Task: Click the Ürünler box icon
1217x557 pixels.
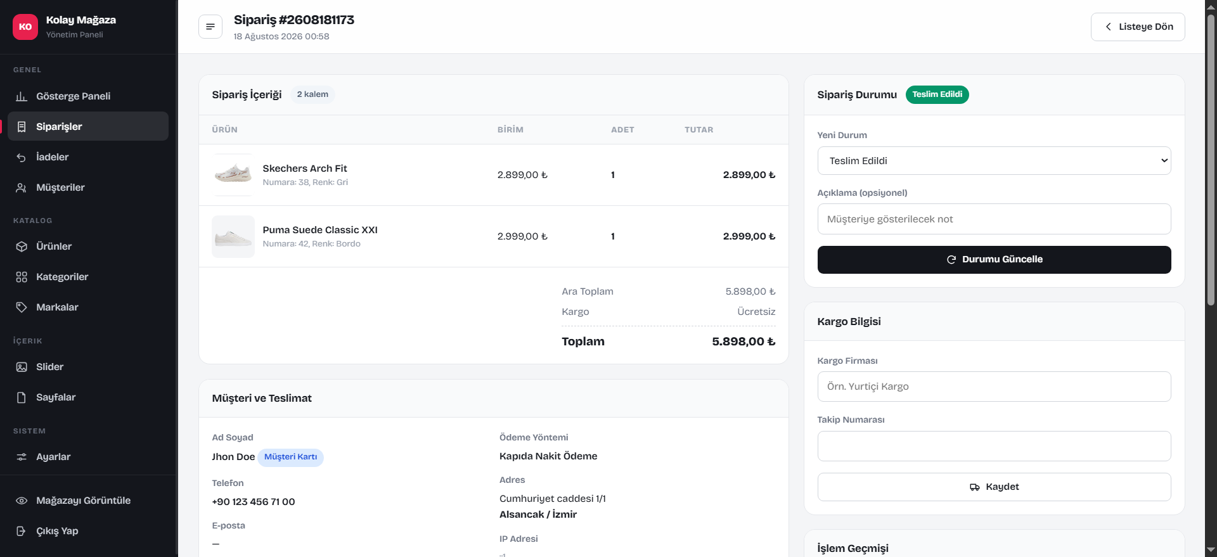Action: [22, 246]
